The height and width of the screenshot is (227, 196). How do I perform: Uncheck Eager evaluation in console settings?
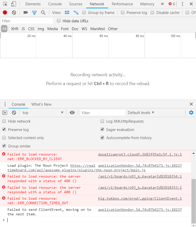[x=102, y=129]
